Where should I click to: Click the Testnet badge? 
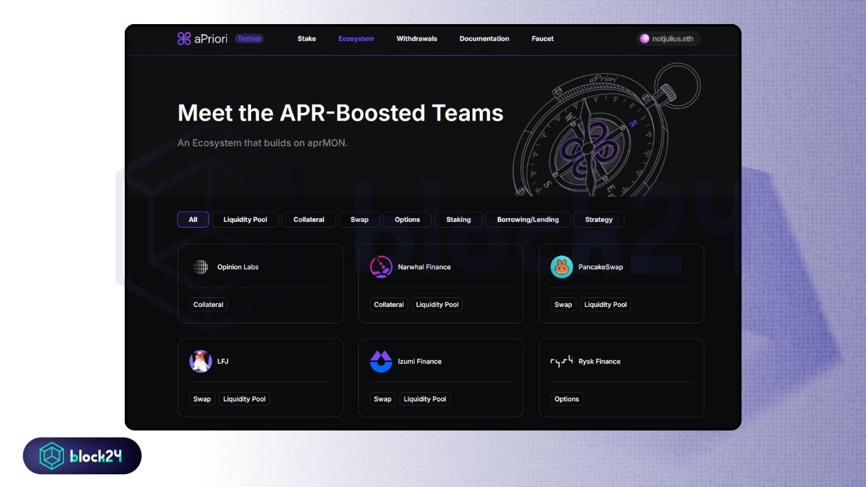click(249, 39)
